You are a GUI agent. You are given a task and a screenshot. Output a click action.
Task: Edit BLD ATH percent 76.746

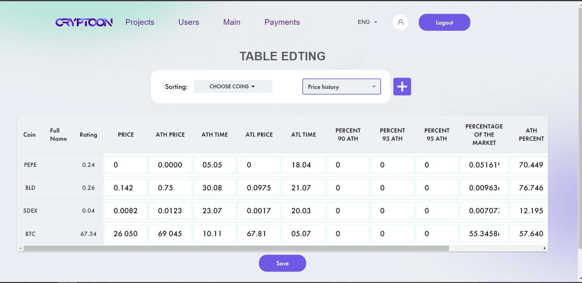[x=529, y=188]
